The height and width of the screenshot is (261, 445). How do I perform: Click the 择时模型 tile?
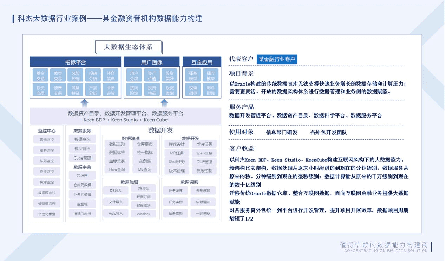[x=211, y=76]
